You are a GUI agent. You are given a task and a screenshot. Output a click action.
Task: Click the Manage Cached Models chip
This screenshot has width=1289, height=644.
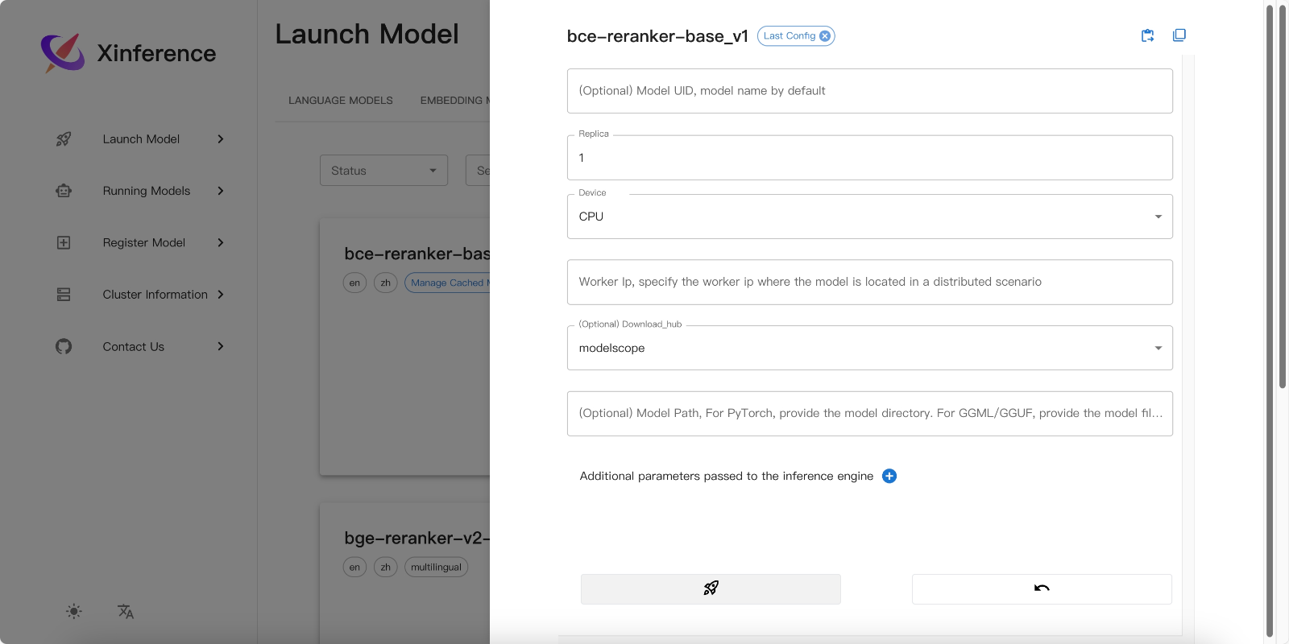[448, 283]
